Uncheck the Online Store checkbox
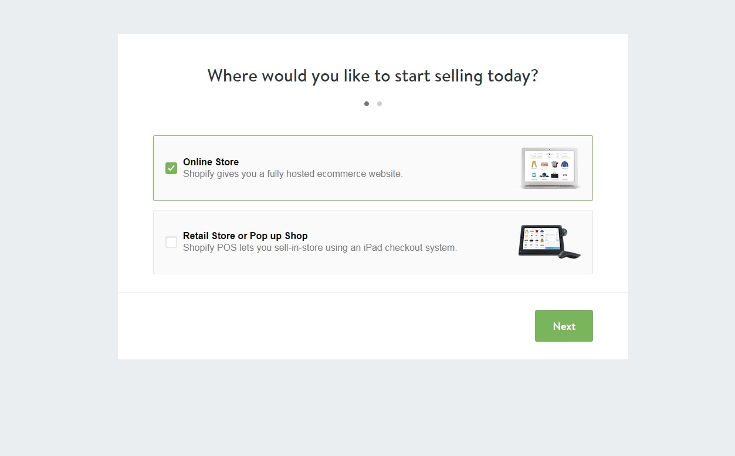The width and height of the screenshot is (735, 456). click(171, 168)
